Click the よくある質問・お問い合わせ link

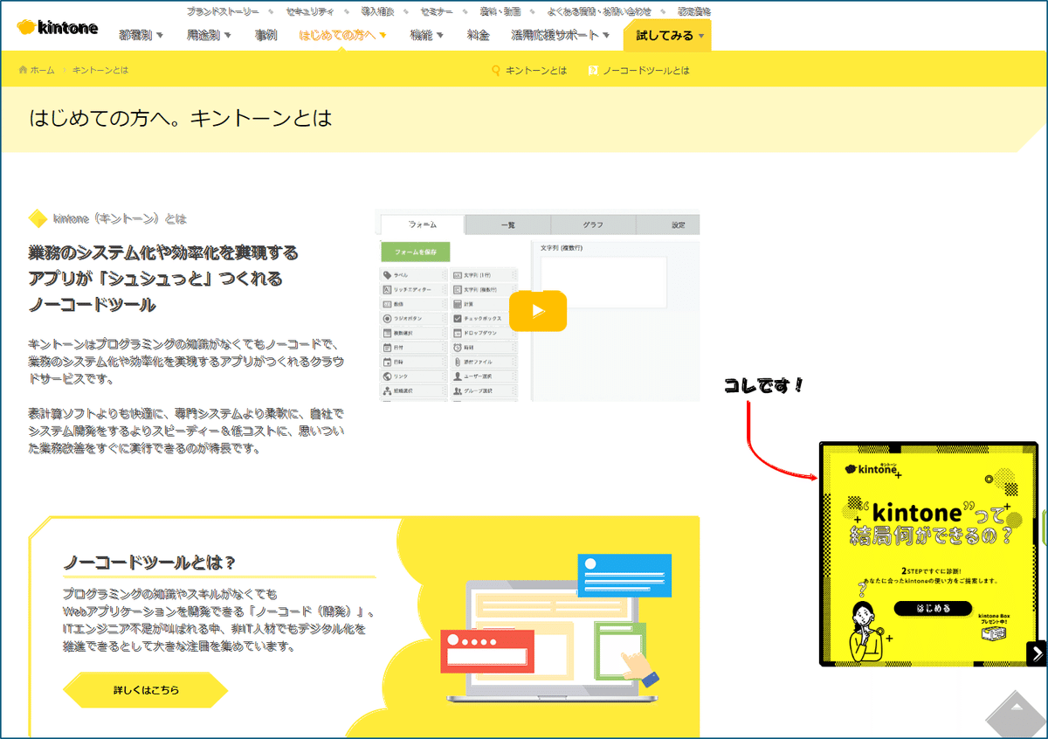pos(599,11)
